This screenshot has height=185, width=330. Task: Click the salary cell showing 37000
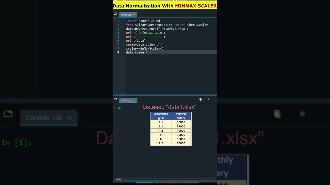(x=181, y=126)
